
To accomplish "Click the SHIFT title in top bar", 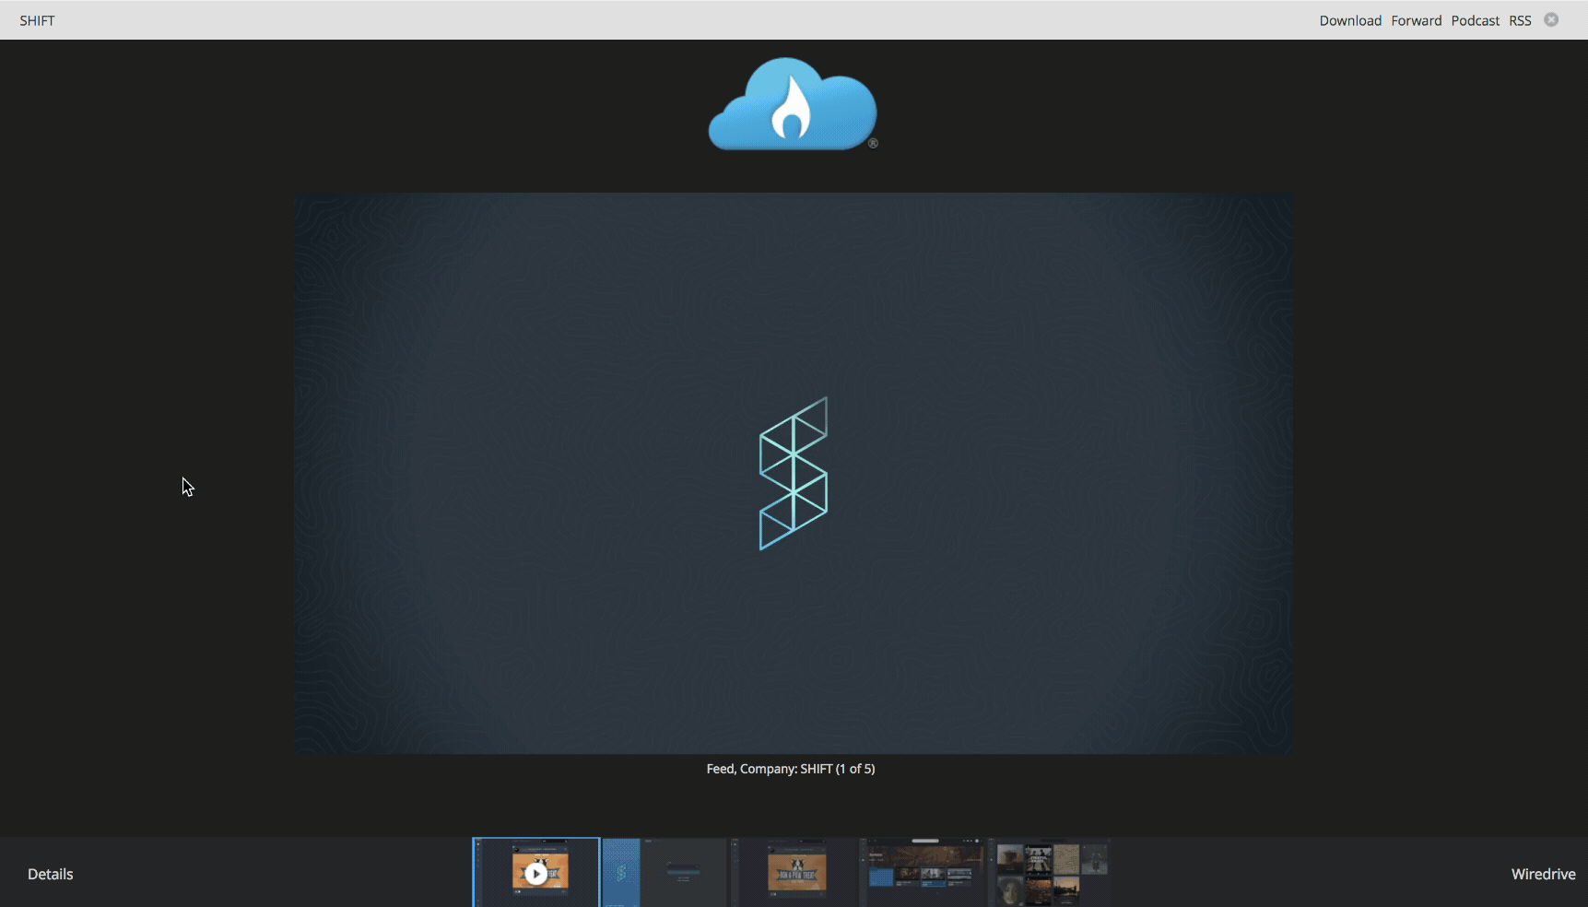I will (x=37, y=20).
